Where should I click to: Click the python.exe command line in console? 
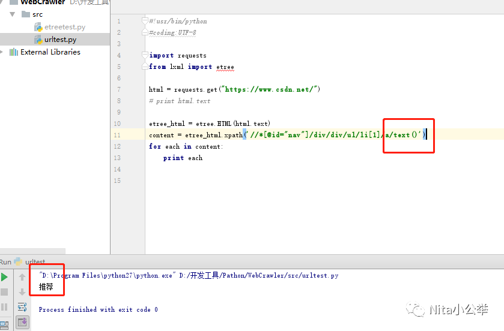click(x=189, y=275)
